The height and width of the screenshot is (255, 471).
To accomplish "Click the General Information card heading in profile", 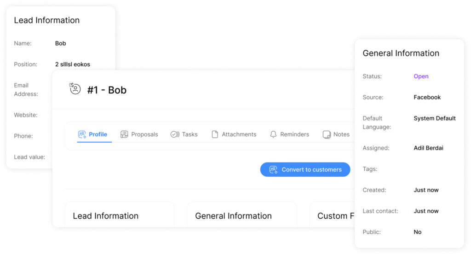I will click(x=233, y=216).
